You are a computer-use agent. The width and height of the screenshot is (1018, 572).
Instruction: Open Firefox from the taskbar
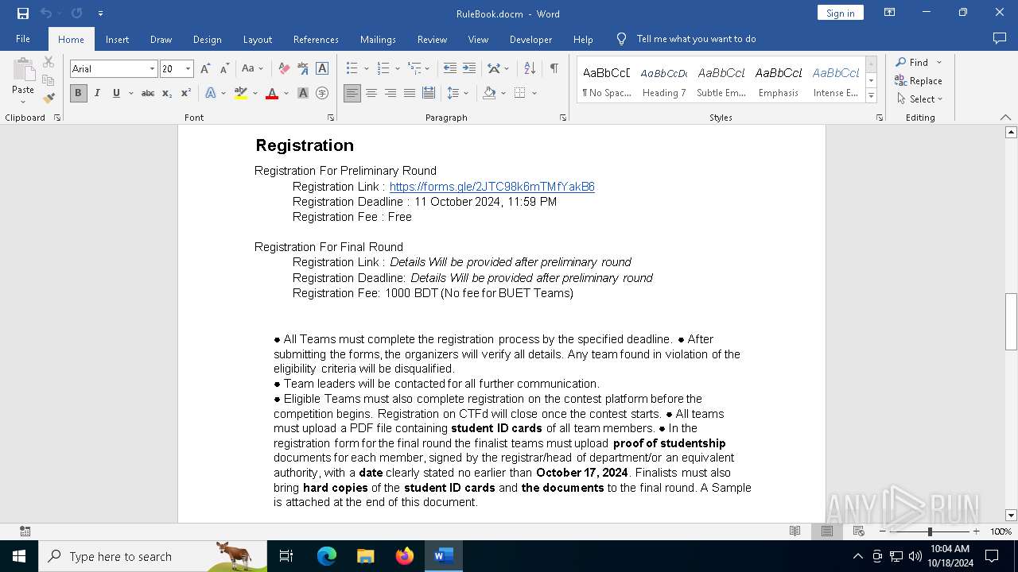pyautogui.click(x=405, y=556)
